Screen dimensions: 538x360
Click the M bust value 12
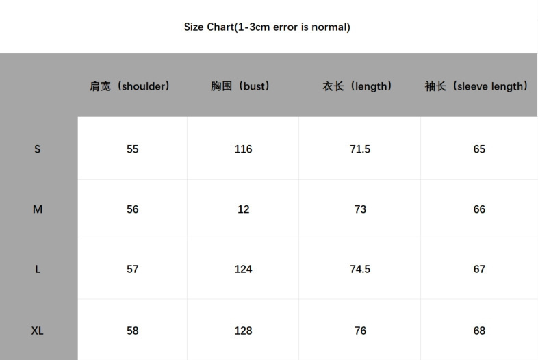(243, 209)
